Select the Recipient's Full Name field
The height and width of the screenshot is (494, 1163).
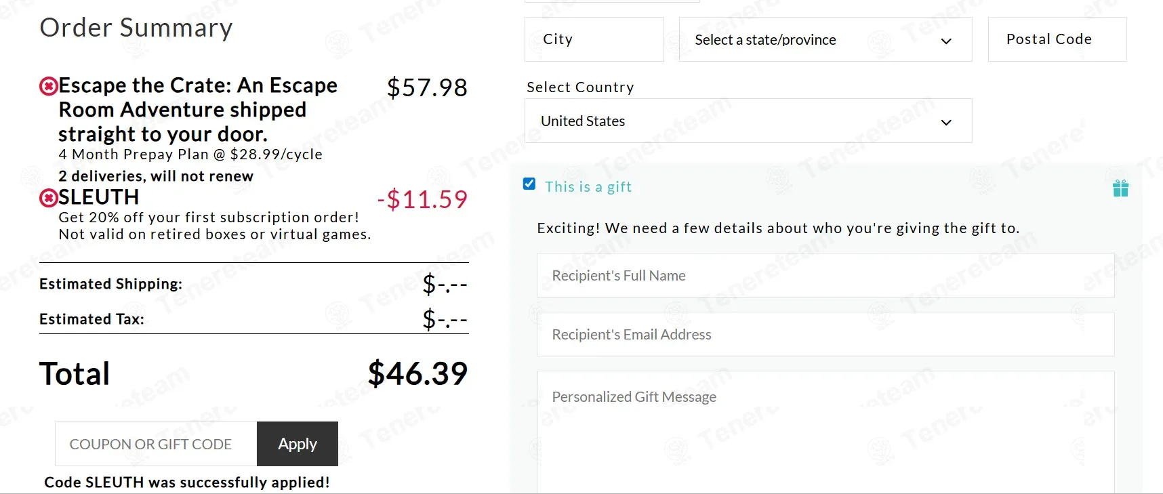click(x=825, y=276)
